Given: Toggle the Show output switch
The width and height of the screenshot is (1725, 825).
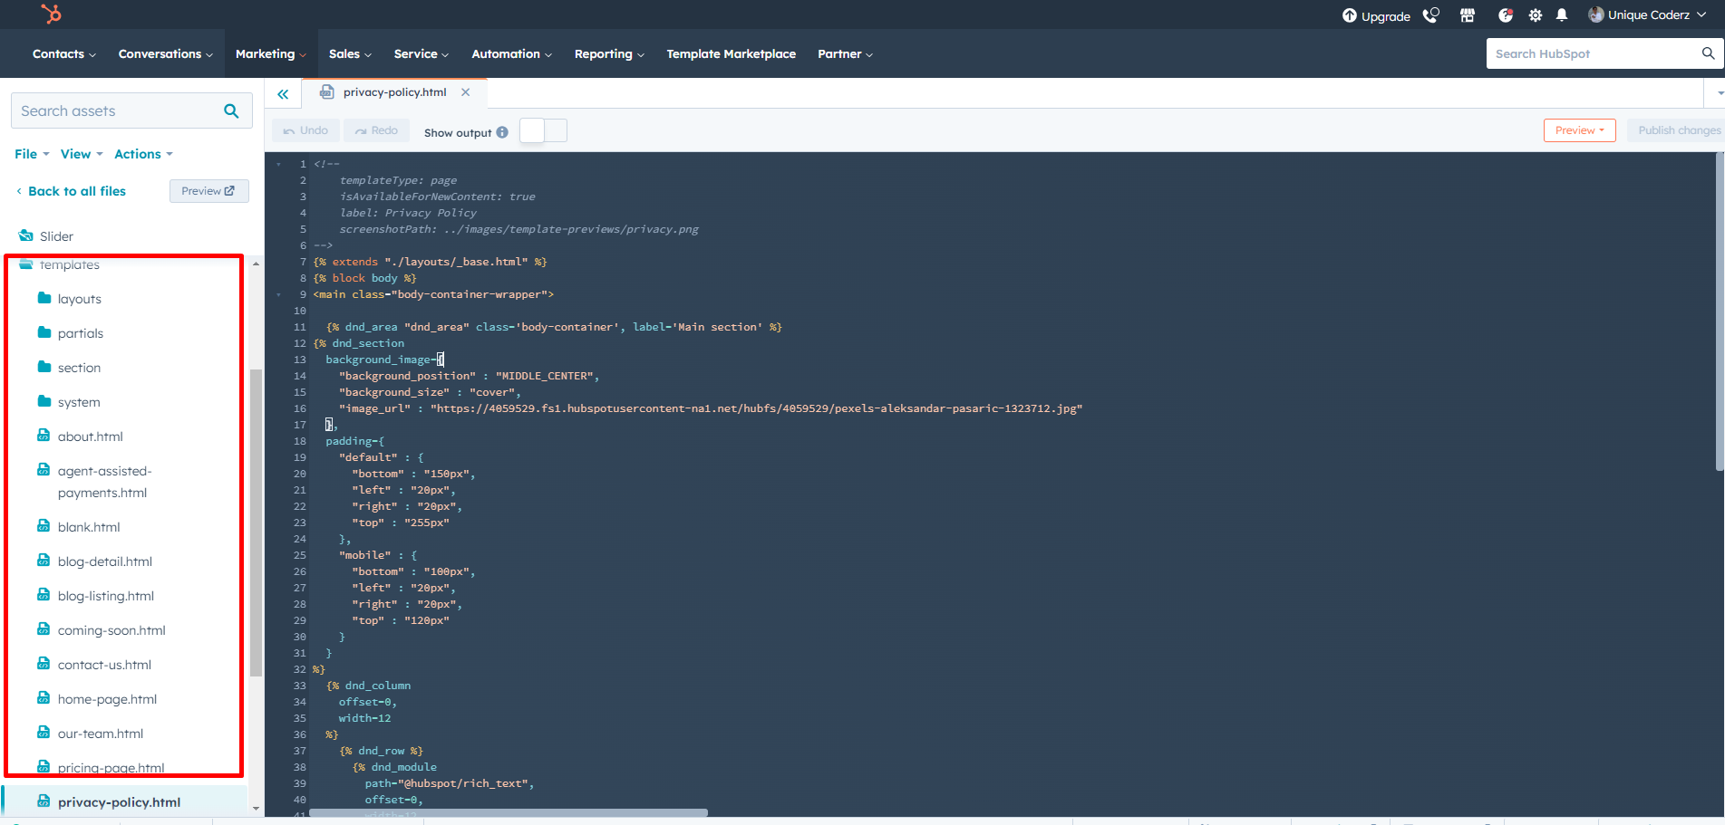Looking at the screenshot, I should pos(543,131).
